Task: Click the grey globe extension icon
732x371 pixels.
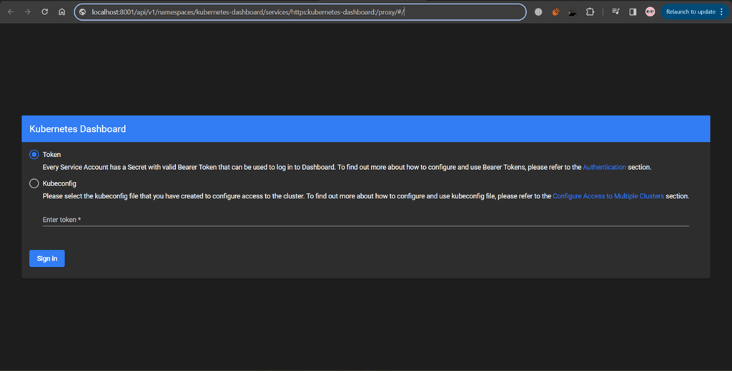Action: click(538, 12)
